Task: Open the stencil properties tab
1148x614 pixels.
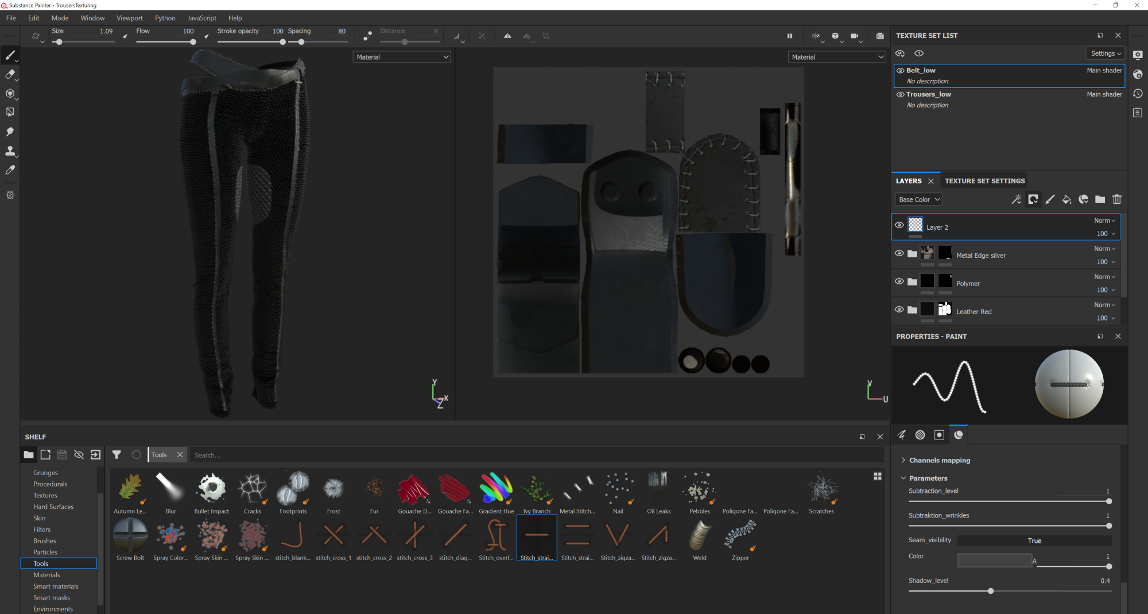Action: 939,435
